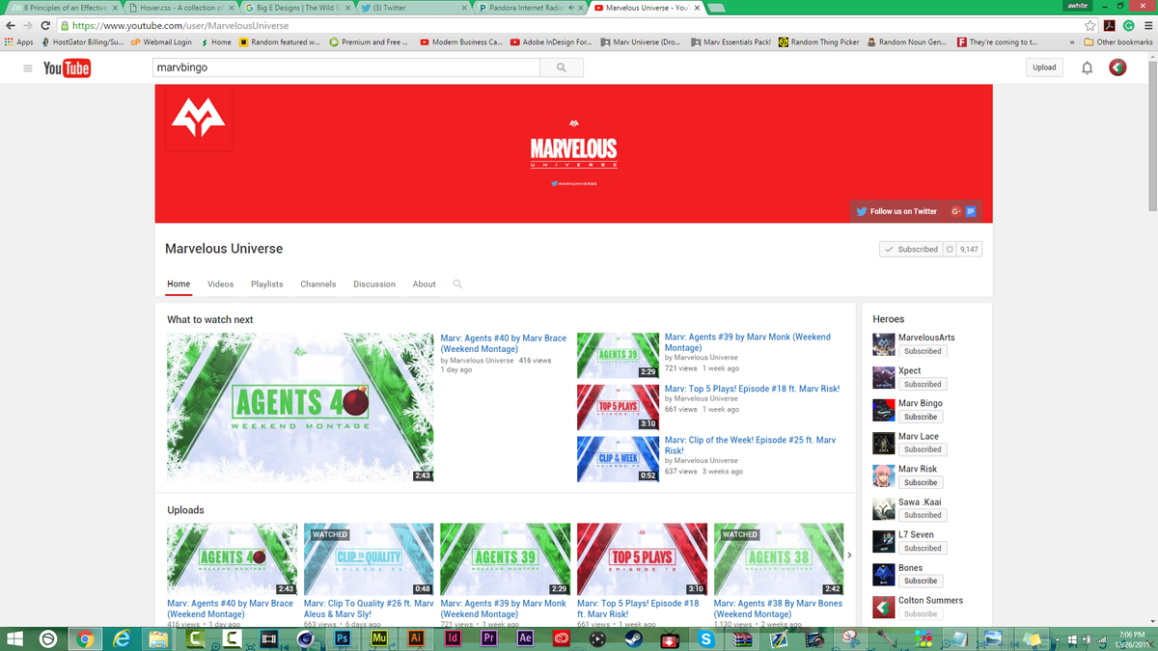This screenshot has height=651, width=1158.
Task: Open Clip of the Week Episode #25 link
Action: coord(751,446)
